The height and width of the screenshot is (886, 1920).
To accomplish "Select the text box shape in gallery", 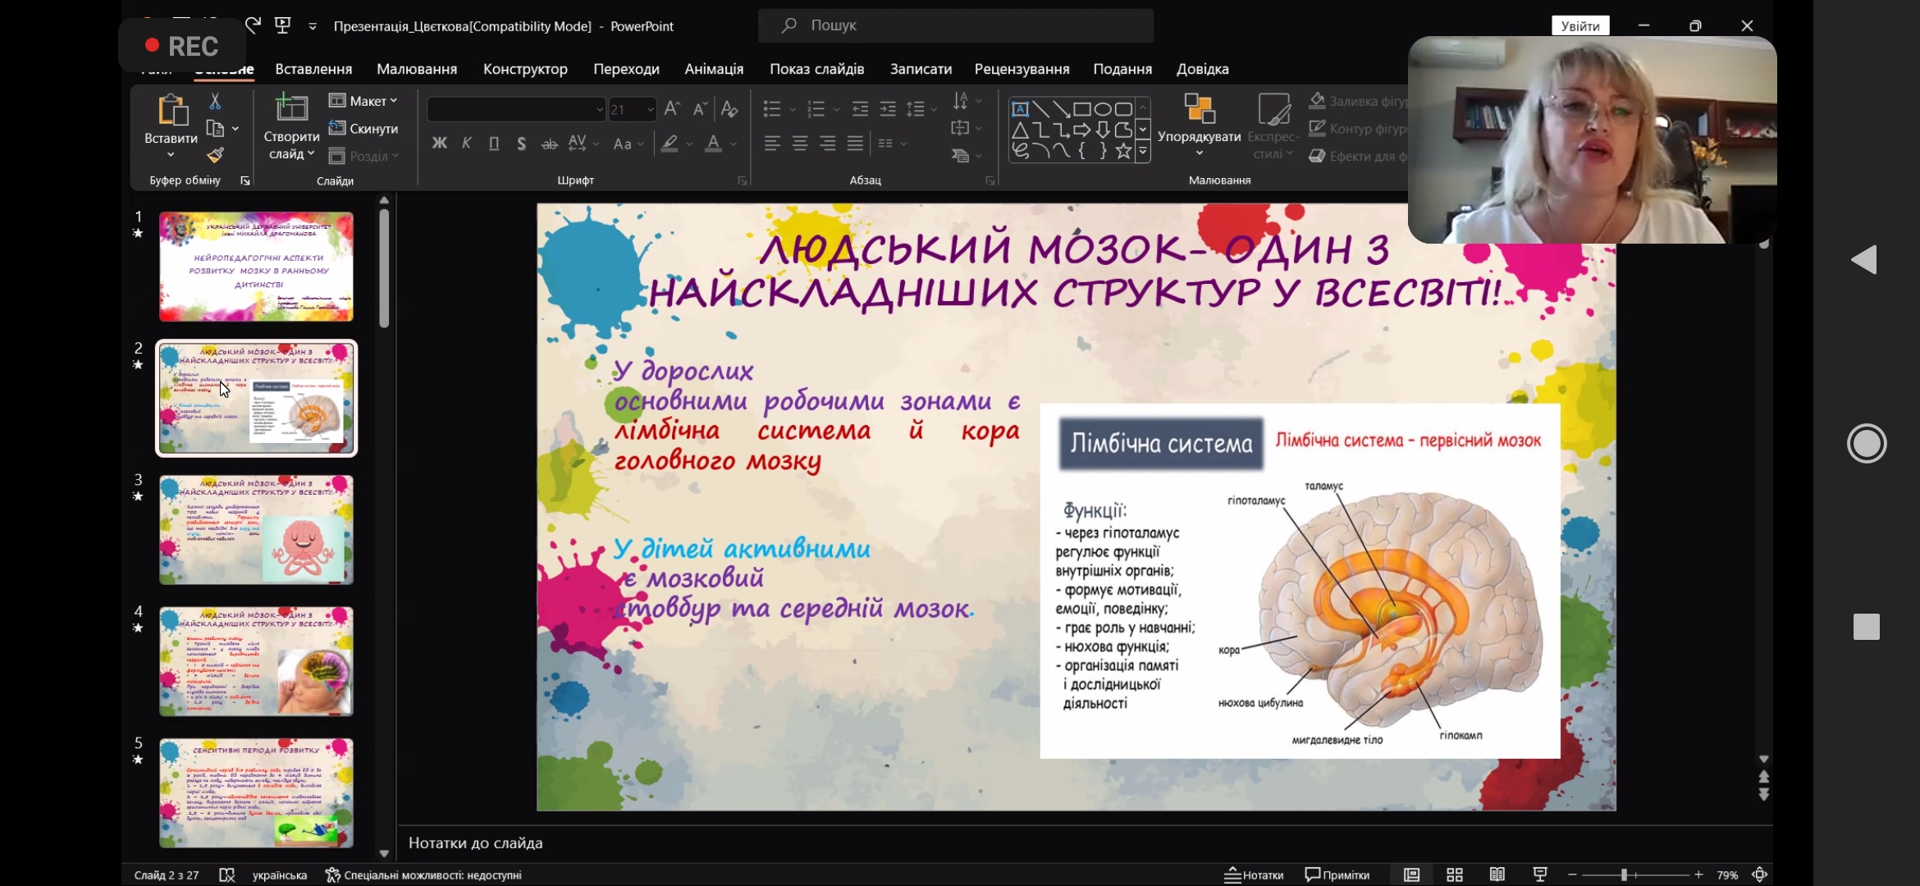I will (1020, 108).
